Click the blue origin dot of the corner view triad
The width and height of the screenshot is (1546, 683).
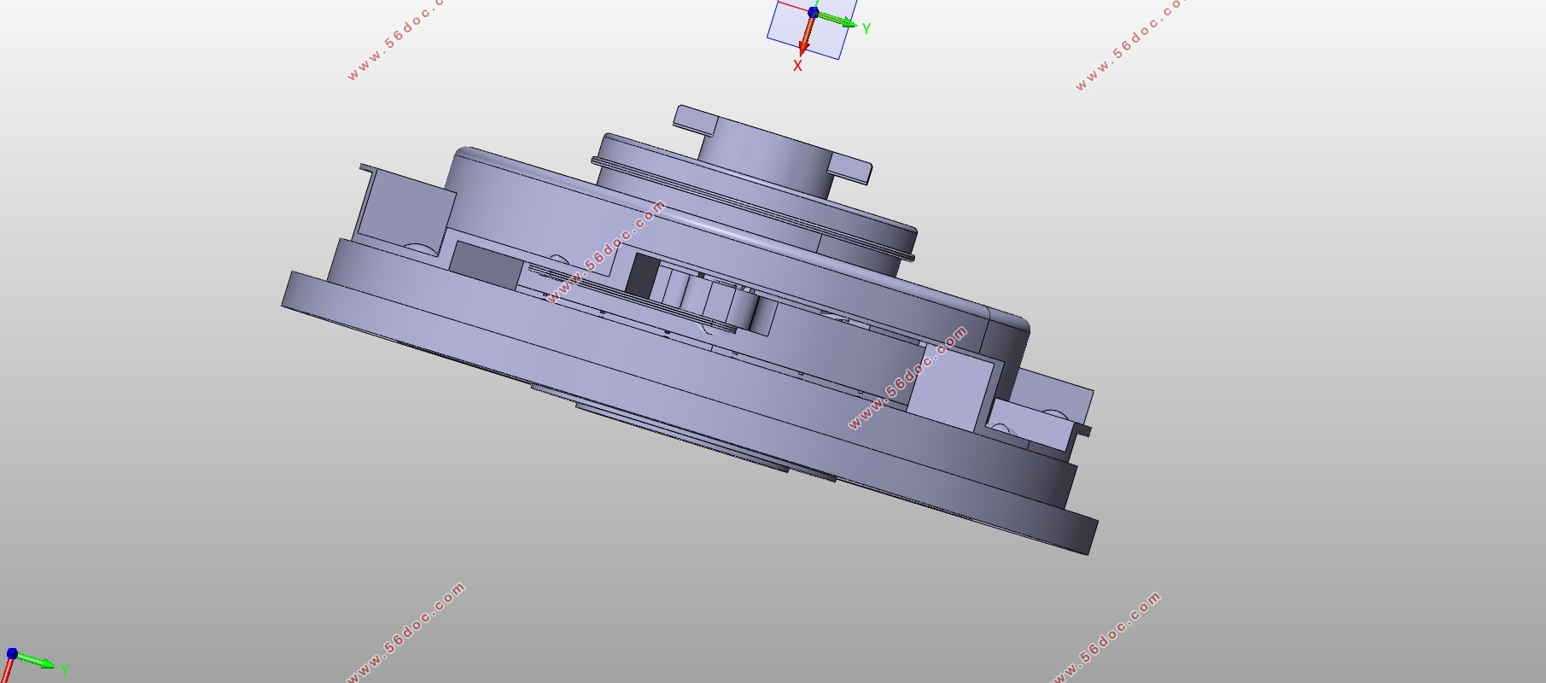click(x=12, y=654)
